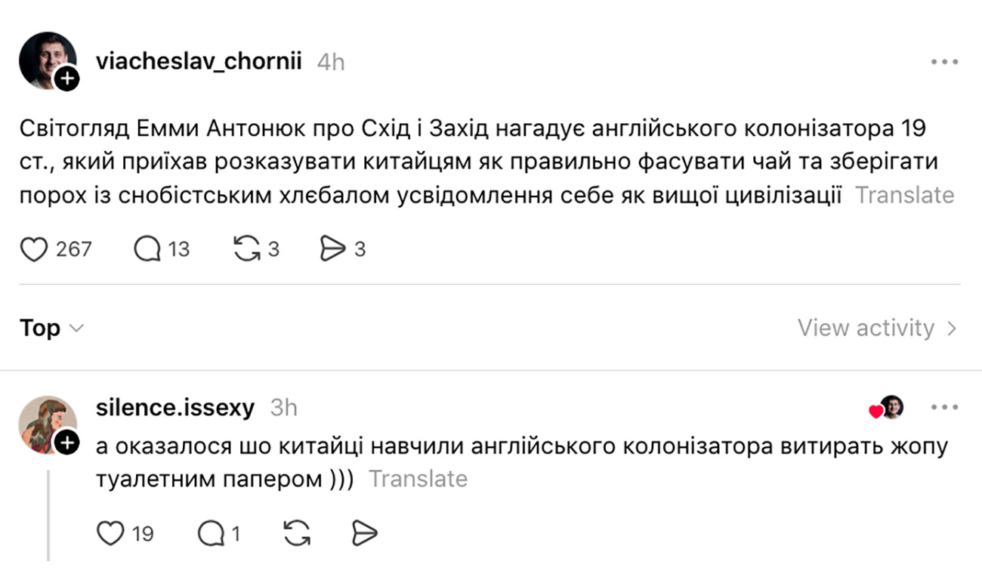Translate the silence.issexy reply
982x574 pixels.
[418, 480]
